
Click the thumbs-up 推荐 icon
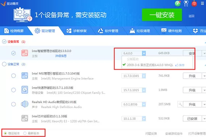point(177,65)
